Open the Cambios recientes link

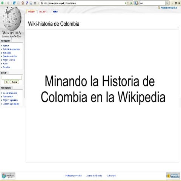[10, 57]
